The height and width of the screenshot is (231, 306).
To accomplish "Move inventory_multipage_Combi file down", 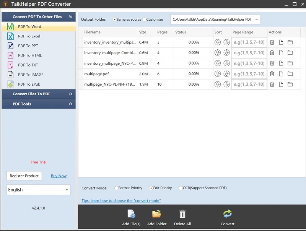I will (226, 53).
